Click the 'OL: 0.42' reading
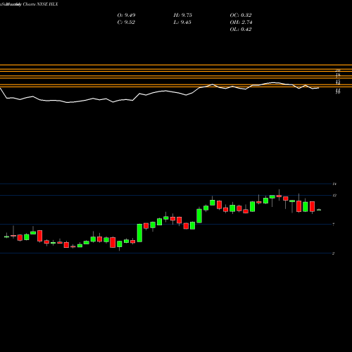The width and height of the screenshot is (352, 352). pyautogui.click(x=241, y=30)
